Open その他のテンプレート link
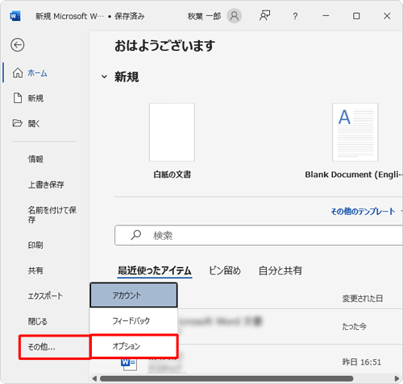This screenshot has width=403, height=384. coord(363,212)
